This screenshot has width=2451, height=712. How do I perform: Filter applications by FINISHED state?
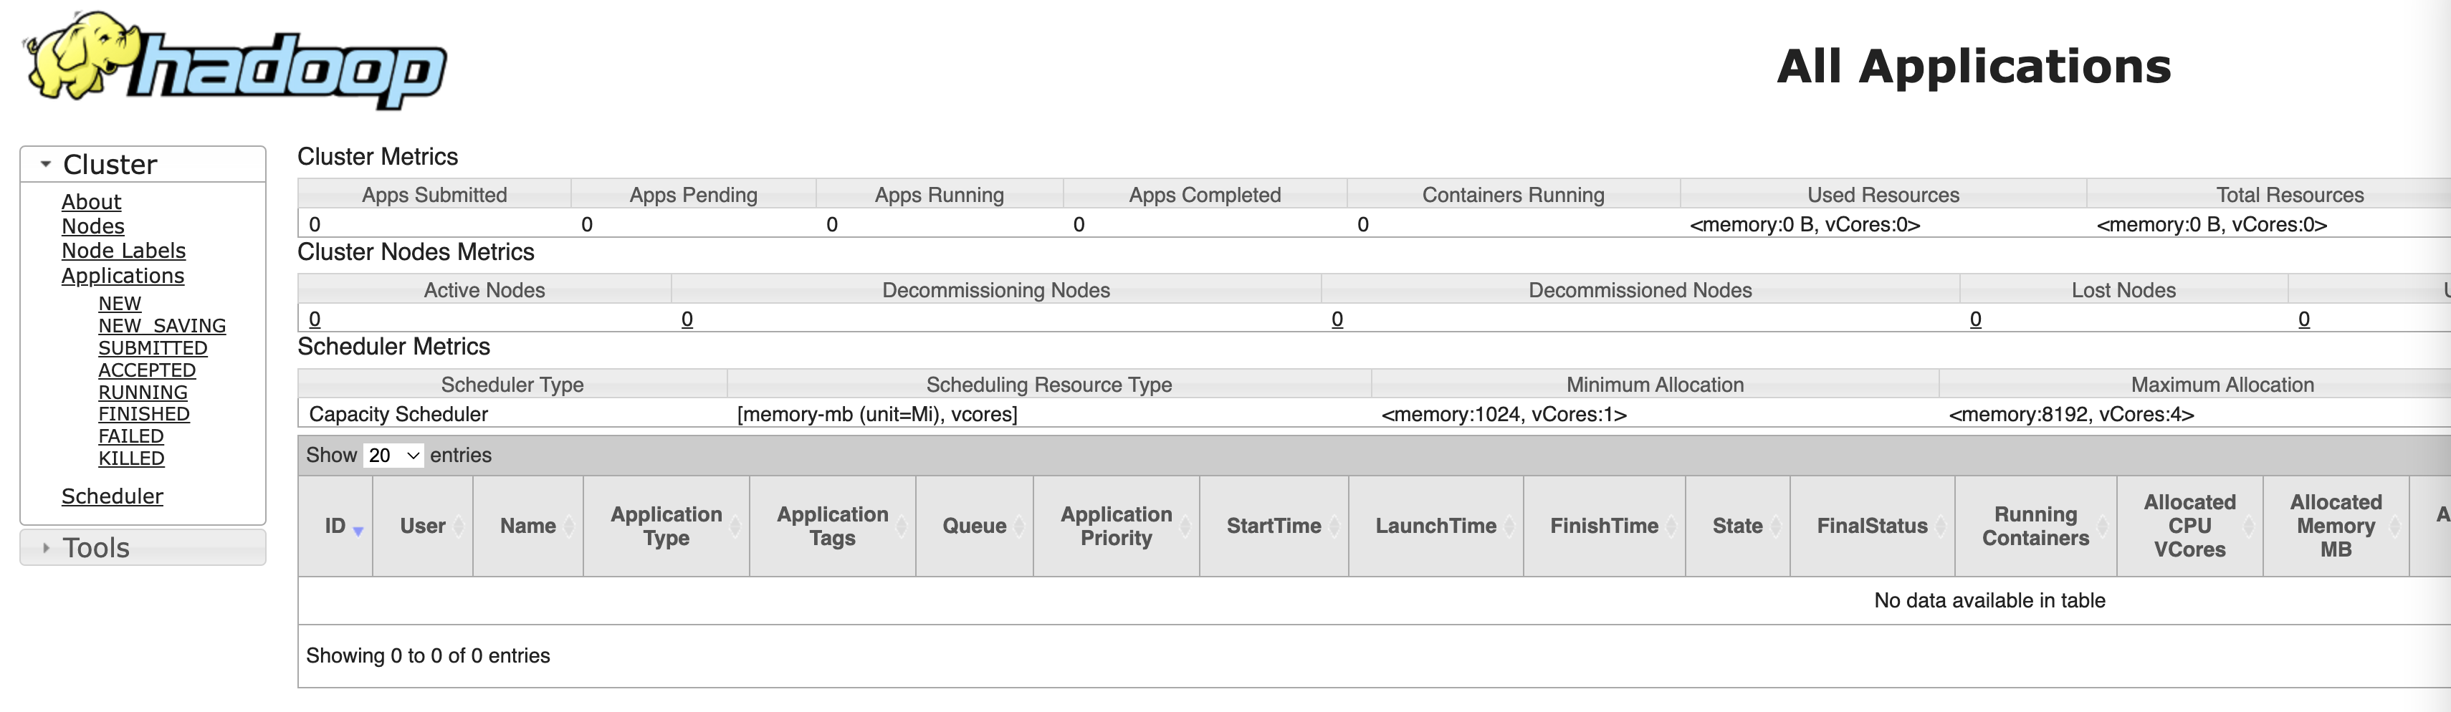tap(143, 413)
